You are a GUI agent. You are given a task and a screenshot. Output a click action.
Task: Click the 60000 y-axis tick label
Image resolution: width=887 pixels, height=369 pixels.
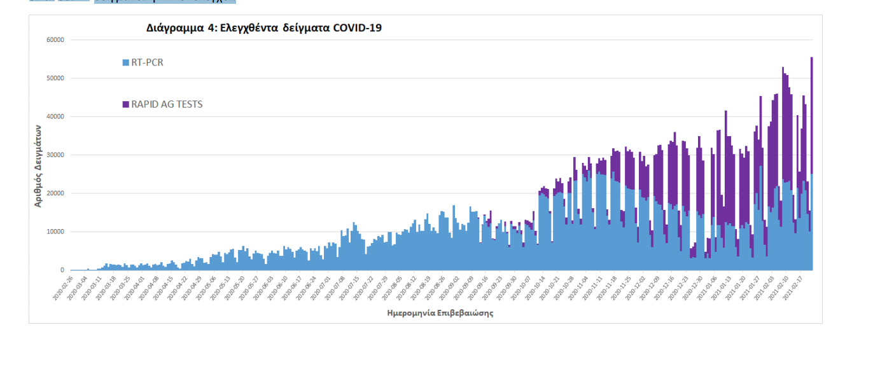(x=55, y=40)
